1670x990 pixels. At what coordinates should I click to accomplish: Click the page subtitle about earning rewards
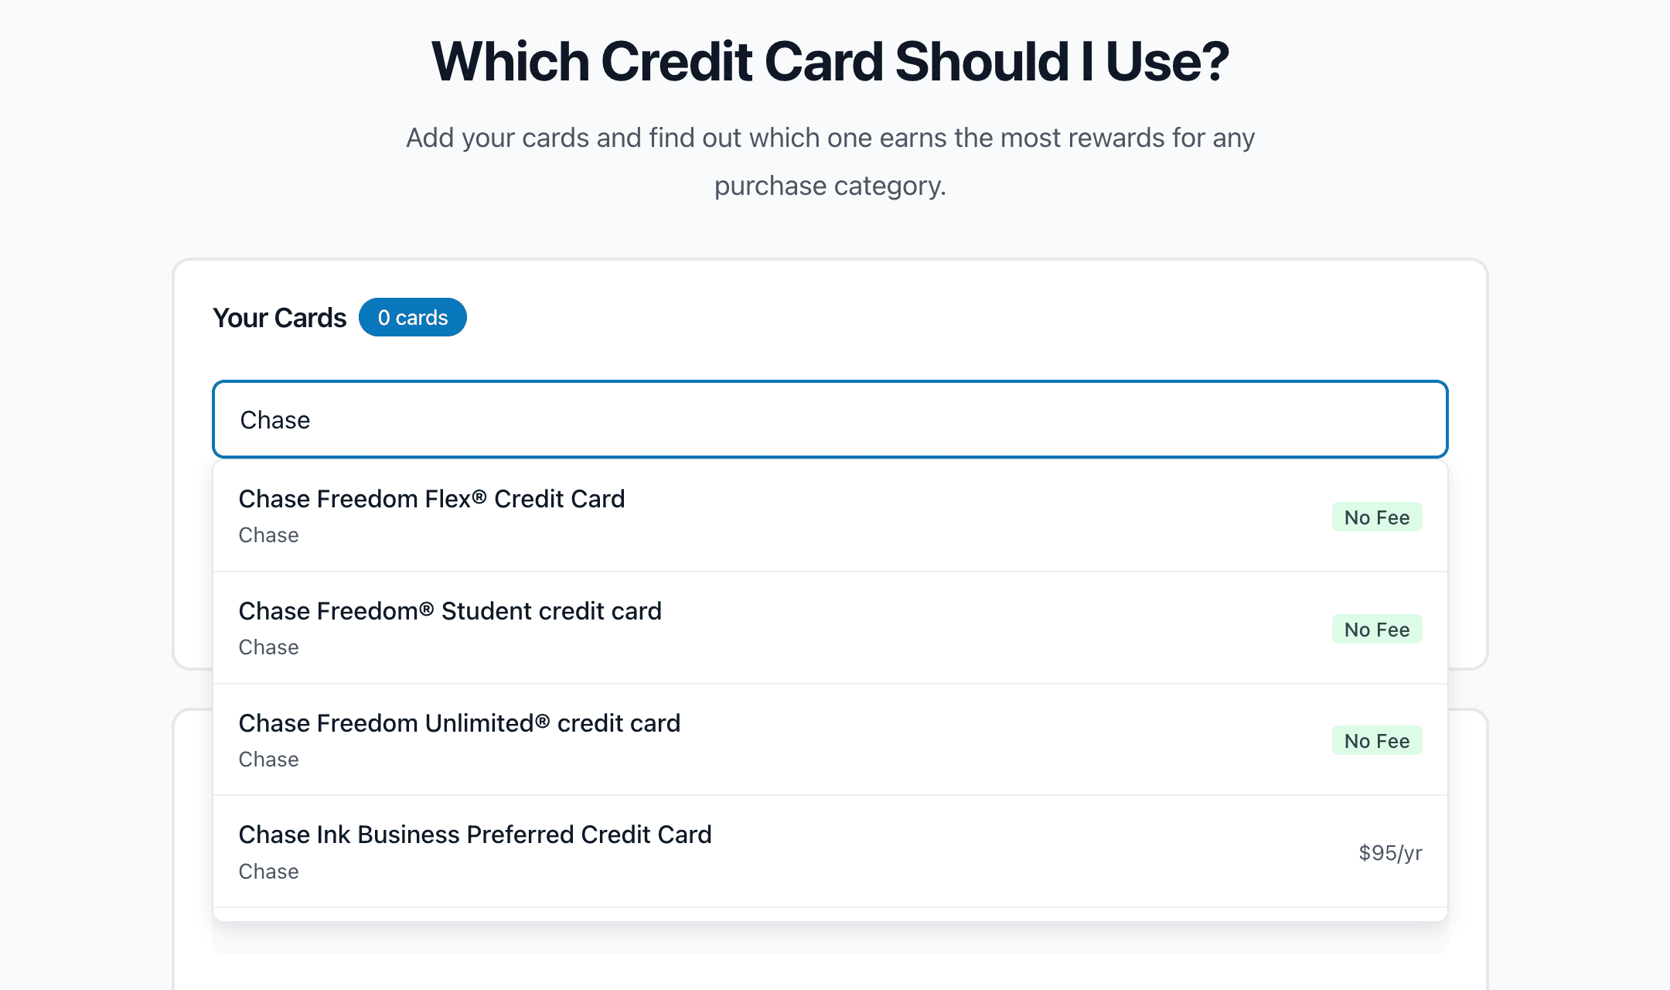click(830, 160)
